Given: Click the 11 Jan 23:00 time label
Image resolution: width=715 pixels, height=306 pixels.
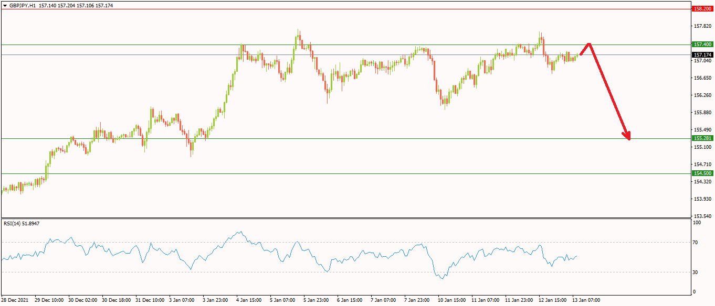Looking at the screenshot, I should click(519, 300).
